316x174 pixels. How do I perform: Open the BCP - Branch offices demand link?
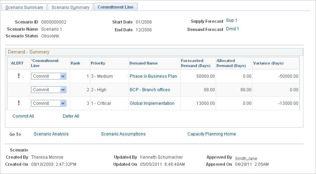click(150, 90)
